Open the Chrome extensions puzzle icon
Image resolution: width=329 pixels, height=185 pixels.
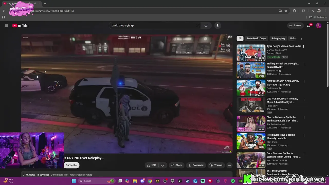(295, 11)
